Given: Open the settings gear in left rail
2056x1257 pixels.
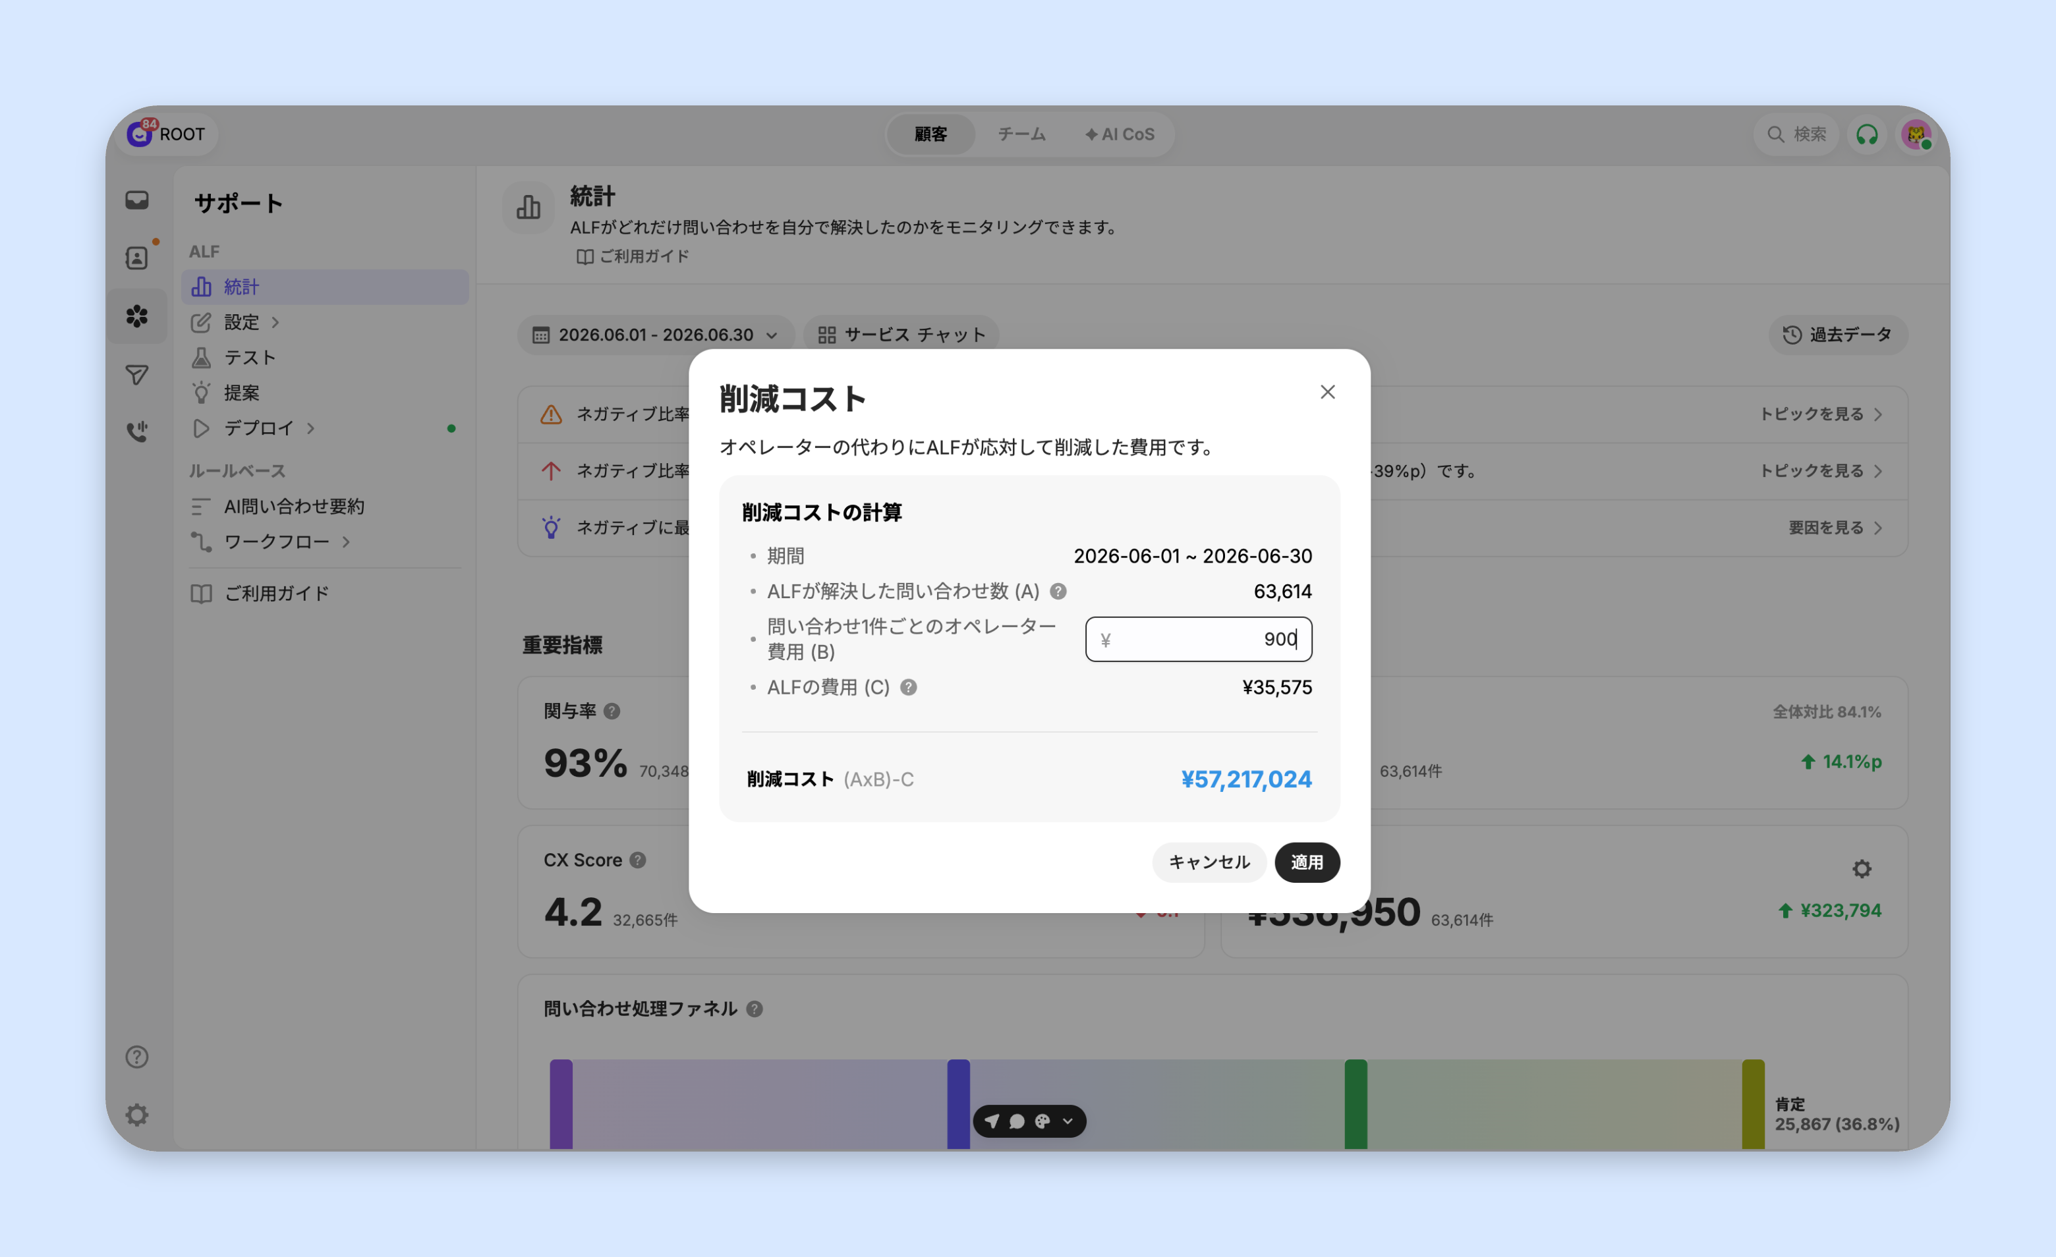Looking at the screenshot, I should [x=137, y=1115].
